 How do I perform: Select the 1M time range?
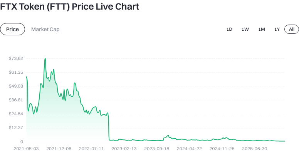262,29
